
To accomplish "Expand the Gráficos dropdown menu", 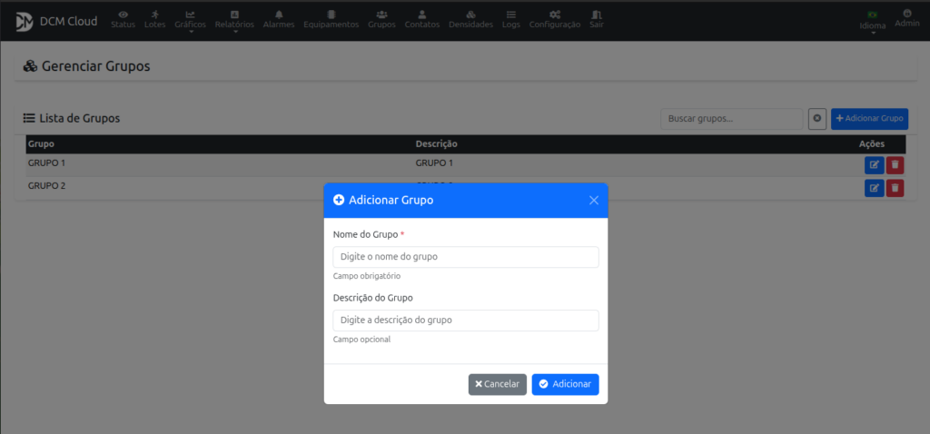I will pos(190,20).
